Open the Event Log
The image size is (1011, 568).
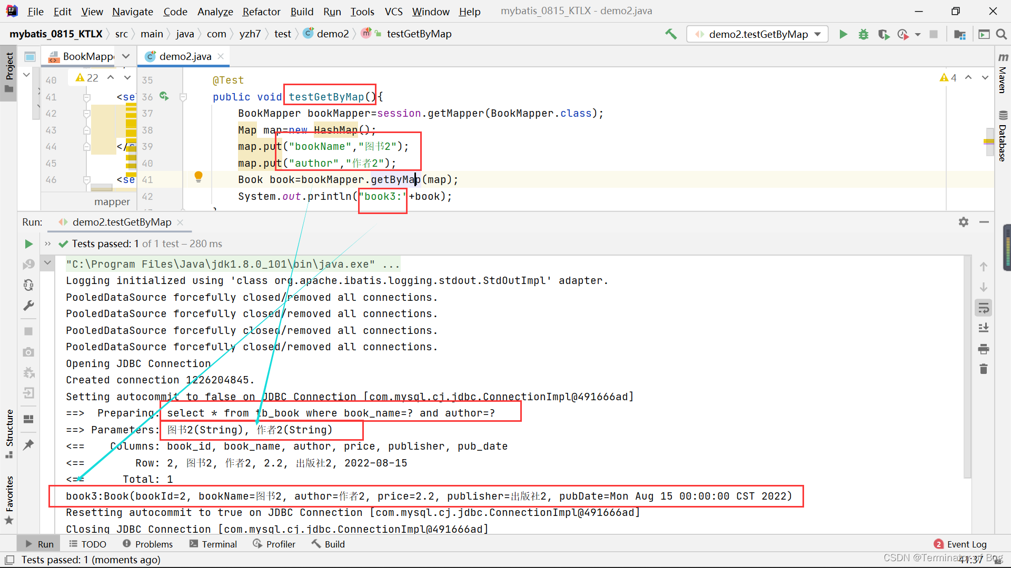pos(960,544)
